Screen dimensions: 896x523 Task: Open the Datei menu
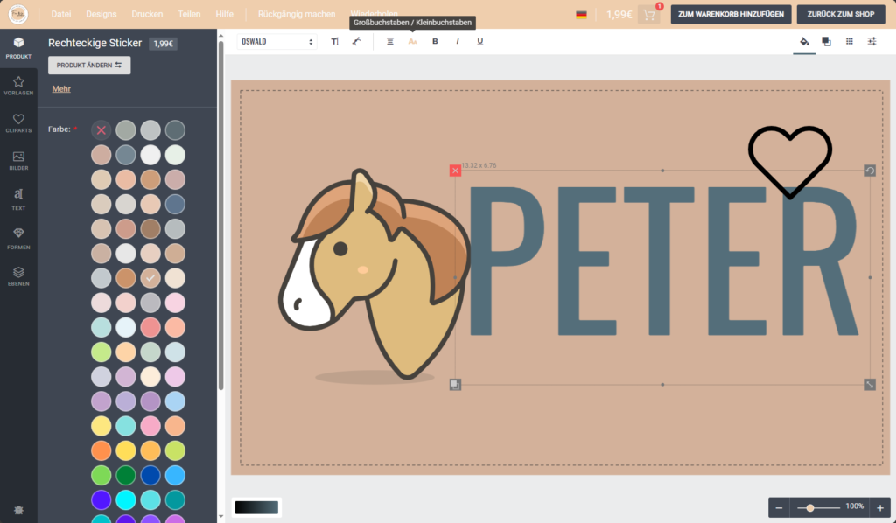(61, 15)
